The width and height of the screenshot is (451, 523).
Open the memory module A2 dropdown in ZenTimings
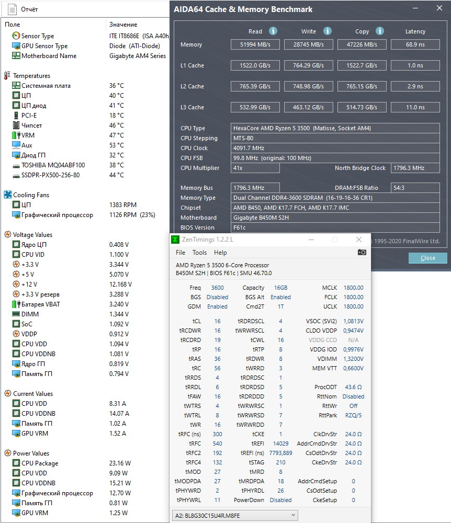coord(235,515)
